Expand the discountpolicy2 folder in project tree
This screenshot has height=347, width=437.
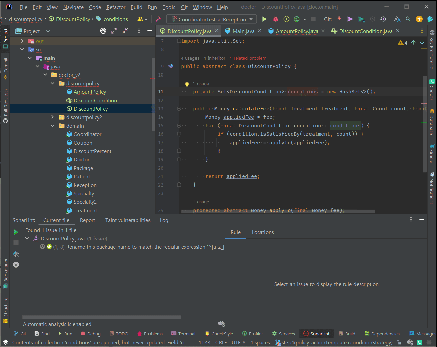[53, 117]
